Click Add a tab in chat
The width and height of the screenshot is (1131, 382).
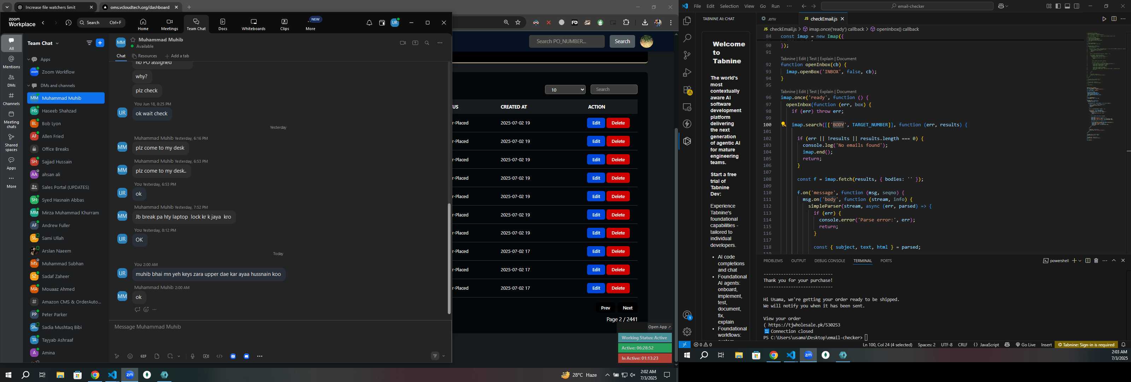(177, 56)
